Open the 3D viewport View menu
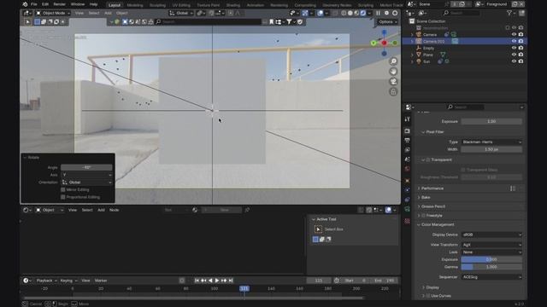The width and height of the screenshot is (547, 307). 79,14
